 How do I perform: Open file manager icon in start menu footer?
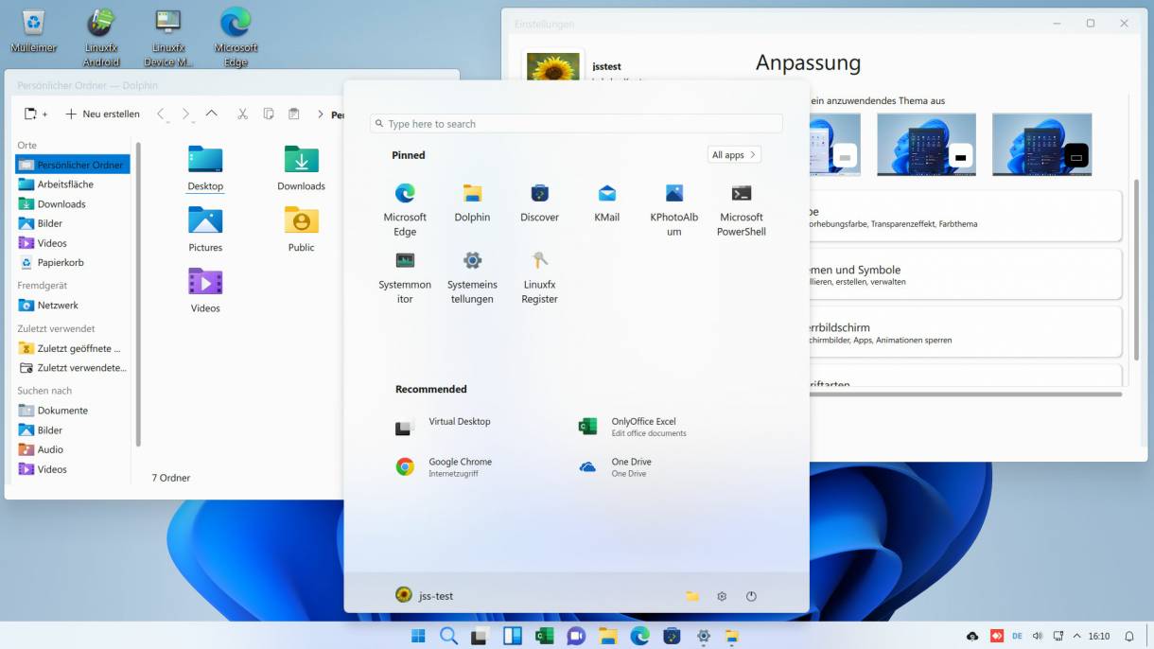point(692,596)
